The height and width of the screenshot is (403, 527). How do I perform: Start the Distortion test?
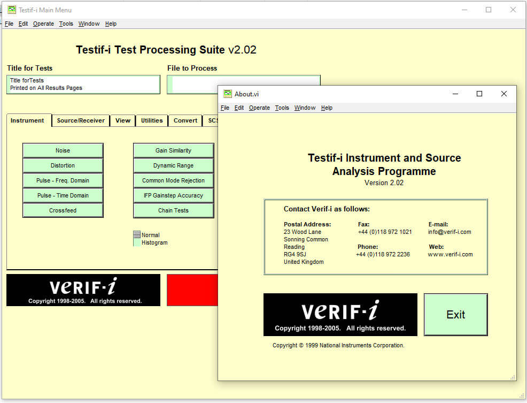[63, 165]
